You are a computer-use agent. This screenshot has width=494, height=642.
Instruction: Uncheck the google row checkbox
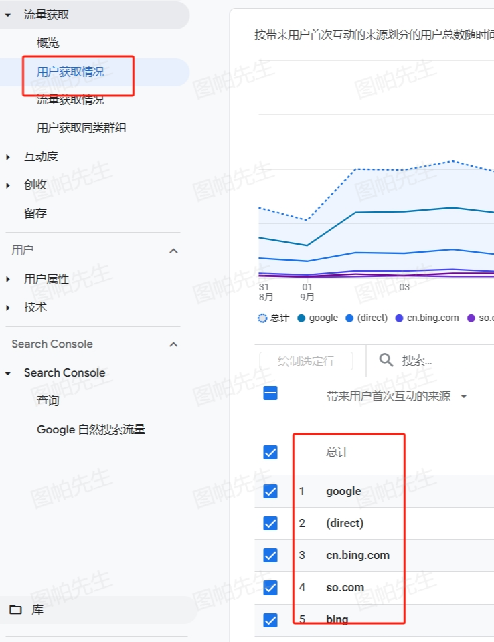(x=270, y=491)
